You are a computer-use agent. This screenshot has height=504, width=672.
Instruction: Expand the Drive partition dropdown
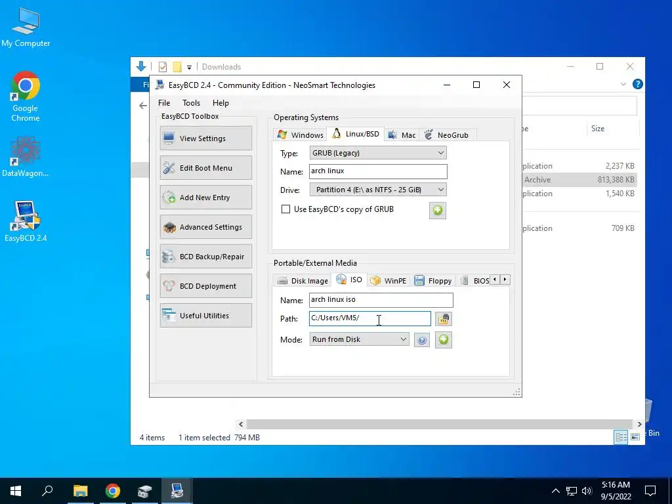[x=378, y=190]
